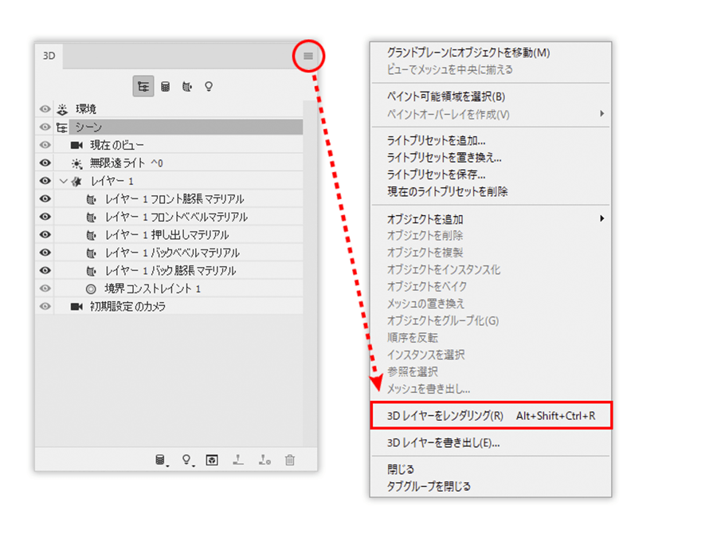Filter 3D panel by whole scene

143,86
